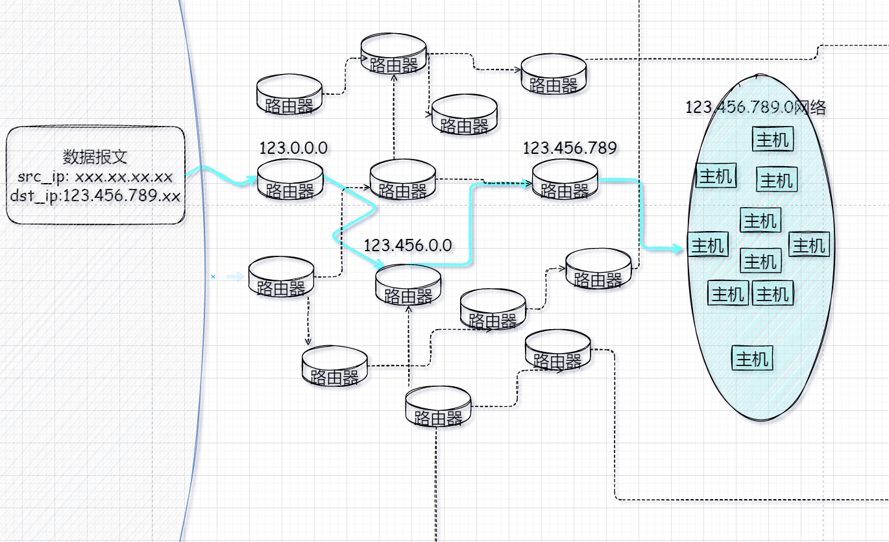The image size is (889, 542).
Task: Select the router beneath the 123.0.0.0 label
Action: coord(290,179)
